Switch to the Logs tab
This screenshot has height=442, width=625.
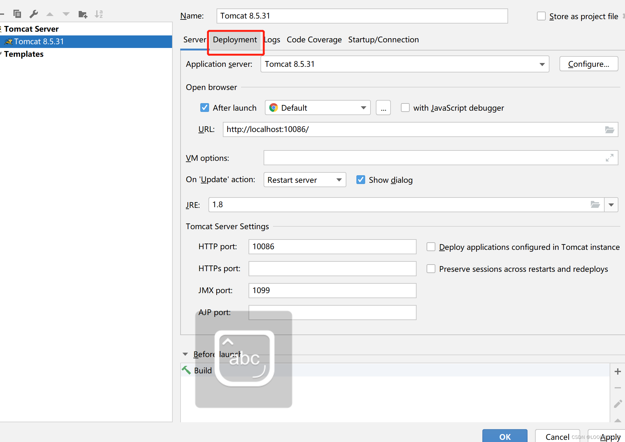(x=272, y=40)
